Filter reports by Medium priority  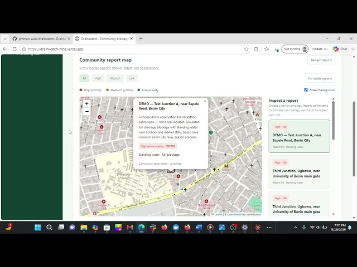pos(115,78)
